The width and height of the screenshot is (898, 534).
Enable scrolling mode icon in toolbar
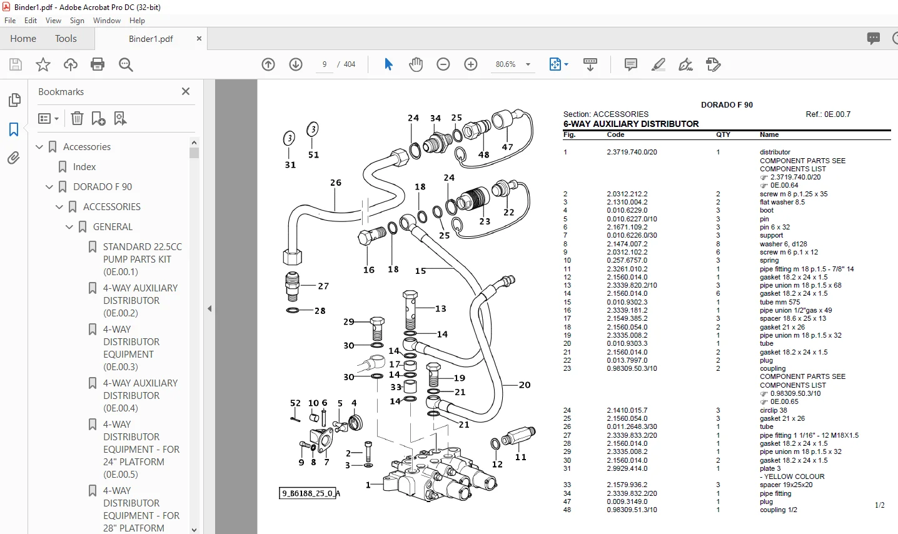(x=590, y=64)
